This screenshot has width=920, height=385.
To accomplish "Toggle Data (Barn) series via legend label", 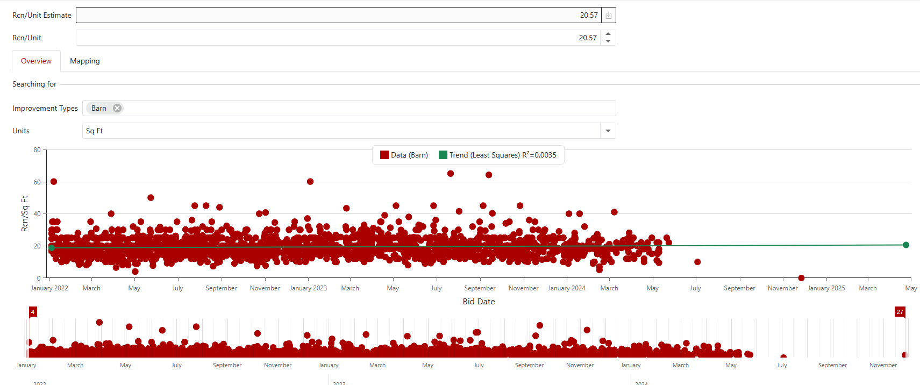I will coord(409,155).
